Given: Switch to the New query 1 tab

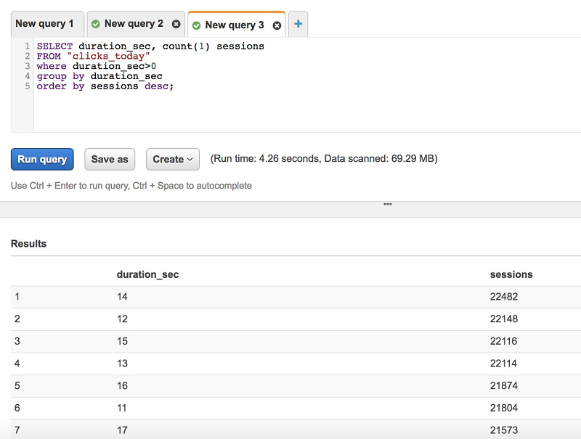Looking at the screenshot, I should (47, 24).
